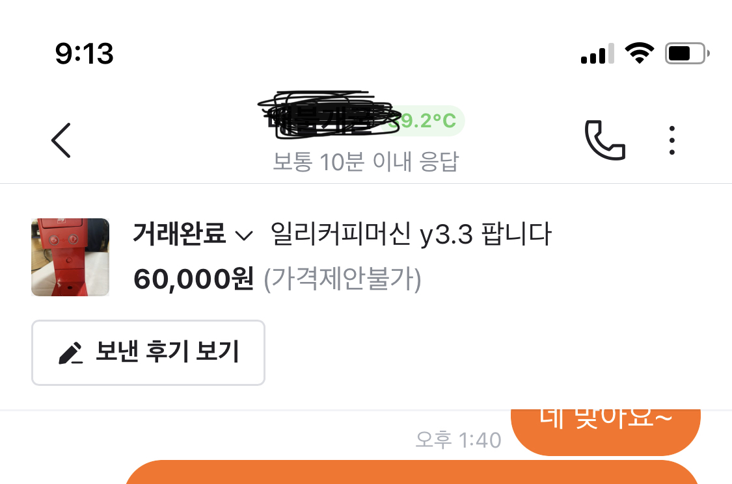Tap the battery indicator in the status bar
The width and height of the screenshot is (732, 484).
click(687, 53)
